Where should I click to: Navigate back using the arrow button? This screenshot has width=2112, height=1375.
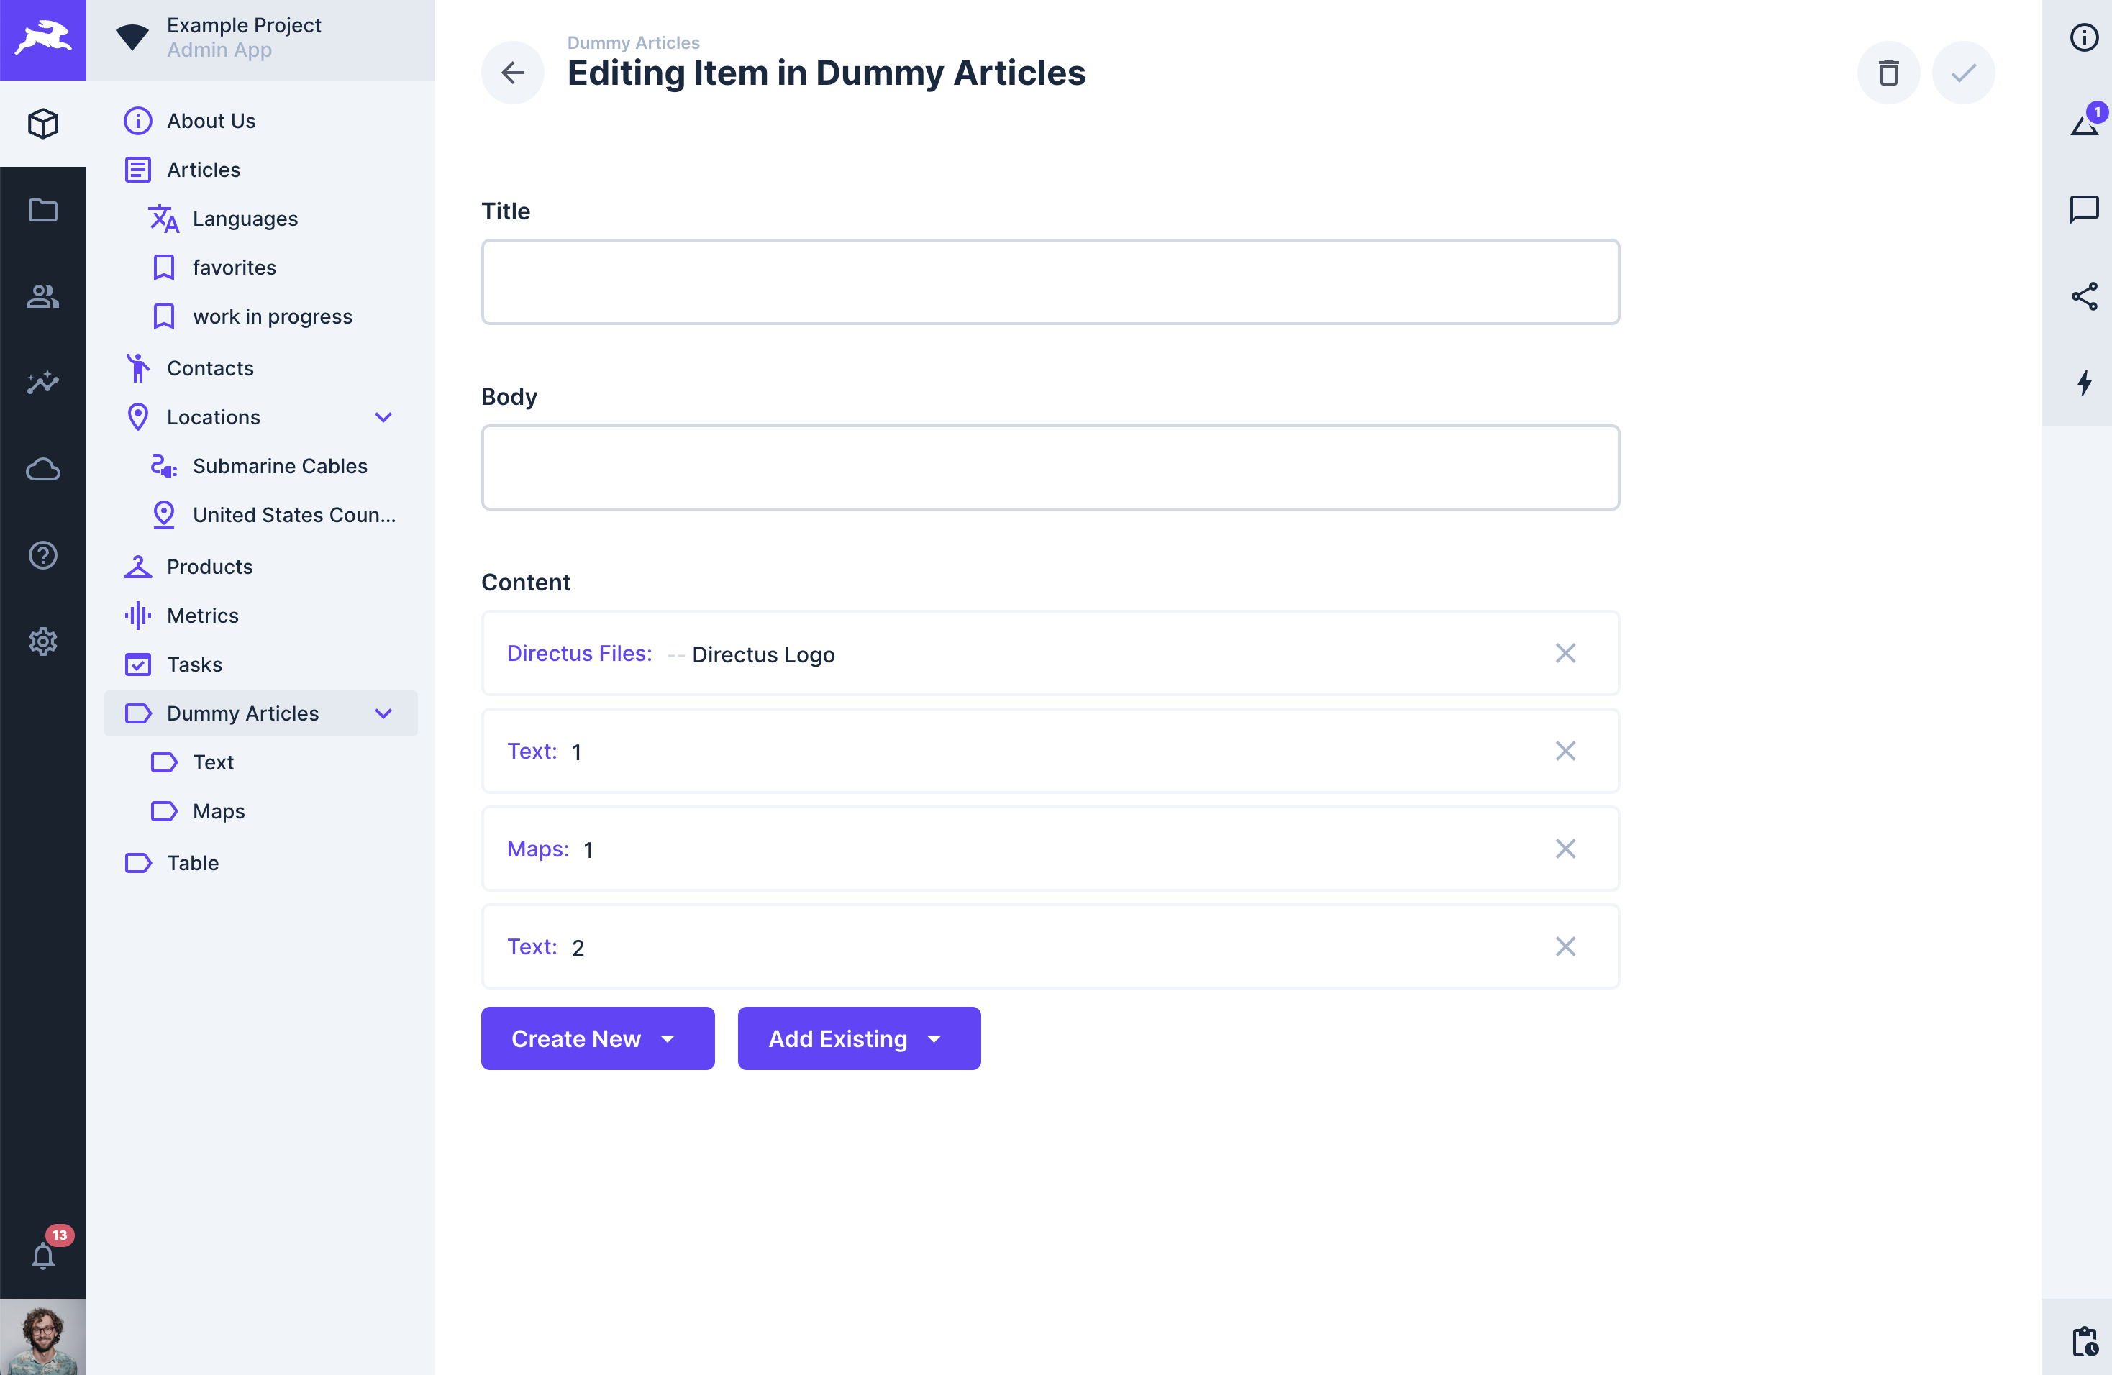click(x=512, y=73)
